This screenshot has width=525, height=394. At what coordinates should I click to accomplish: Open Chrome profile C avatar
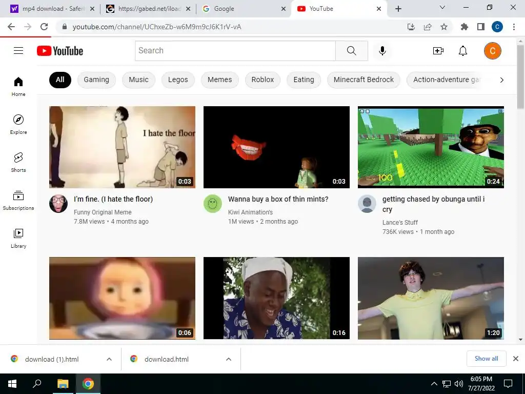(497, 27)
